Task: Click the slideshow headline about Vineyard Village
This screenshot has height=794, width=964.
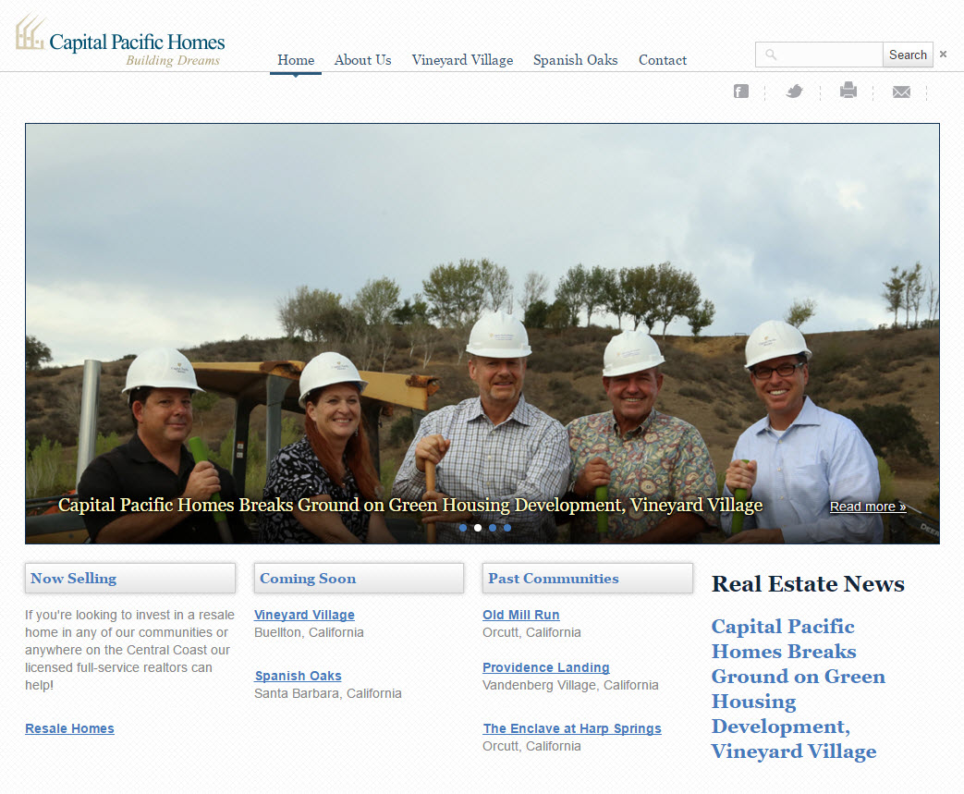Action: point(410,505)
